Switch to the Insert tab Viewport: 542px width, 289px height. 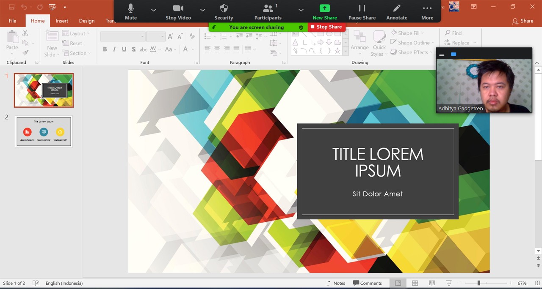point(61,20)
